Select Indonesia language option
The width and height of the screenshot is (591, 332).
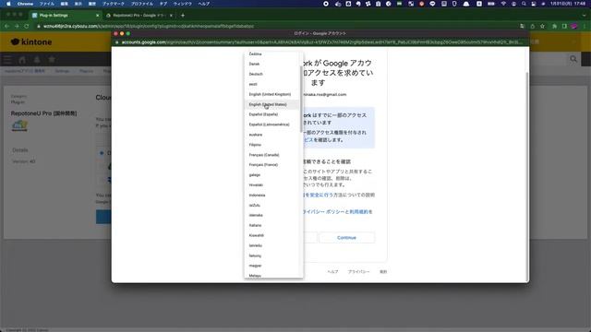(x=272, y=196)
